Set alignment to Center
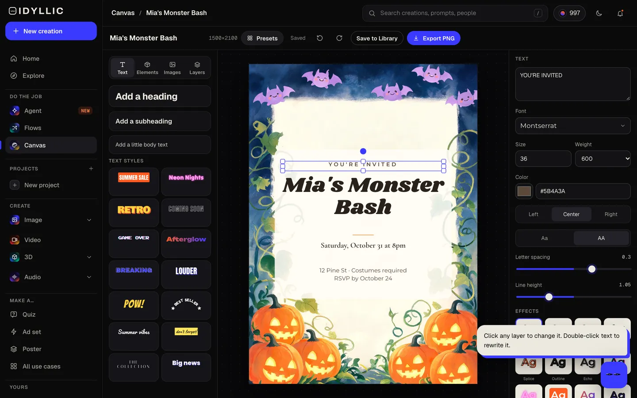637x398 pixels. point(571,214)
